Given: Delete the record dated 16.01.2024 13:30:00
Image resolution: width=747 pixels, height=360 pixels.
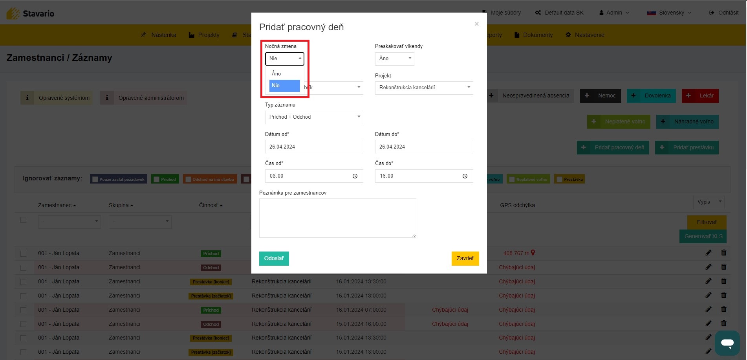Looking at the screenshot, I should coord(724,281).
